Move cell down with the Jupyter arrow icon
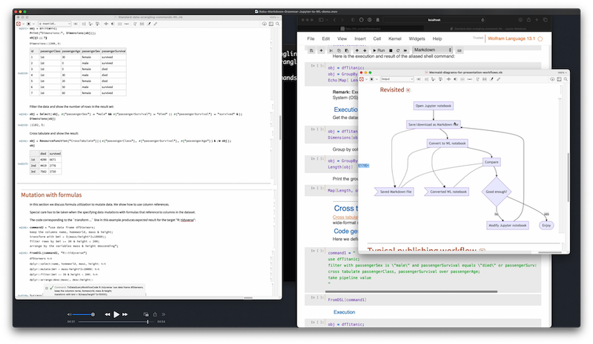Image resolution: width=593 pixels, height=344 pixels. click(365, 50)
